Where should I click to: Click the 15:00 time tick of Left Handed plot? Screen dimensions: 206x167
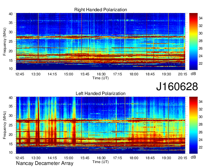[x=68, y=158]
